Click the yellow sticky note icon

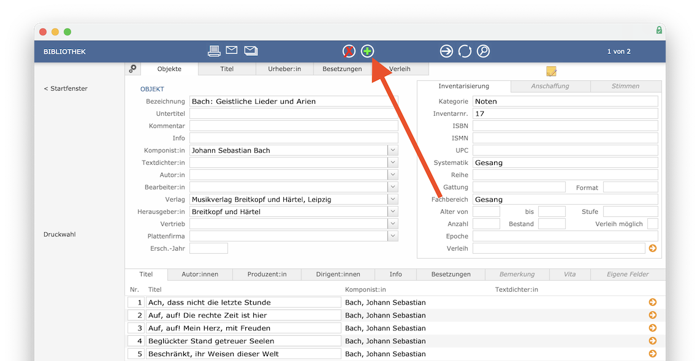(x=551, y=71)
